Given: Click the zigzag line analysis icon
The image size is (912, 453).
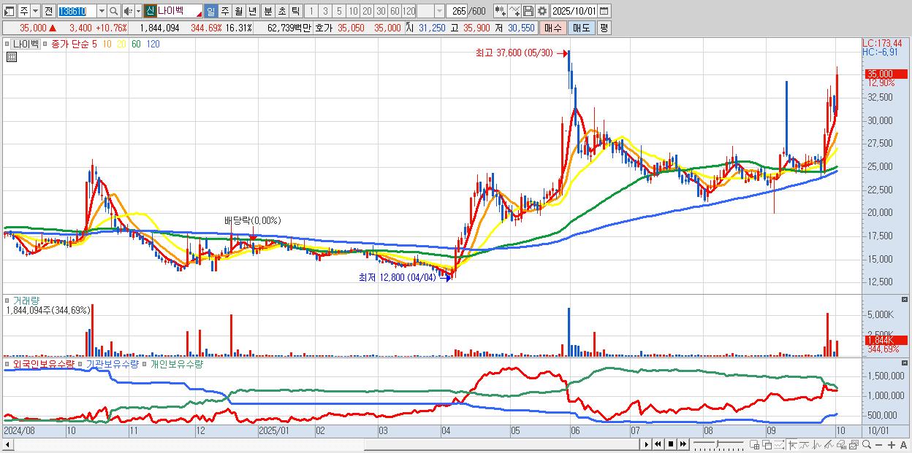Looking at the screenshot, I should [x=817, y=444].
